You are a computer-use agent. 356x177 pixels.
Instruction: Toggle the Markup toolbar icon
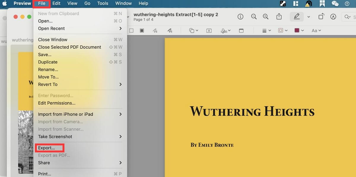[x=333, y=17]
